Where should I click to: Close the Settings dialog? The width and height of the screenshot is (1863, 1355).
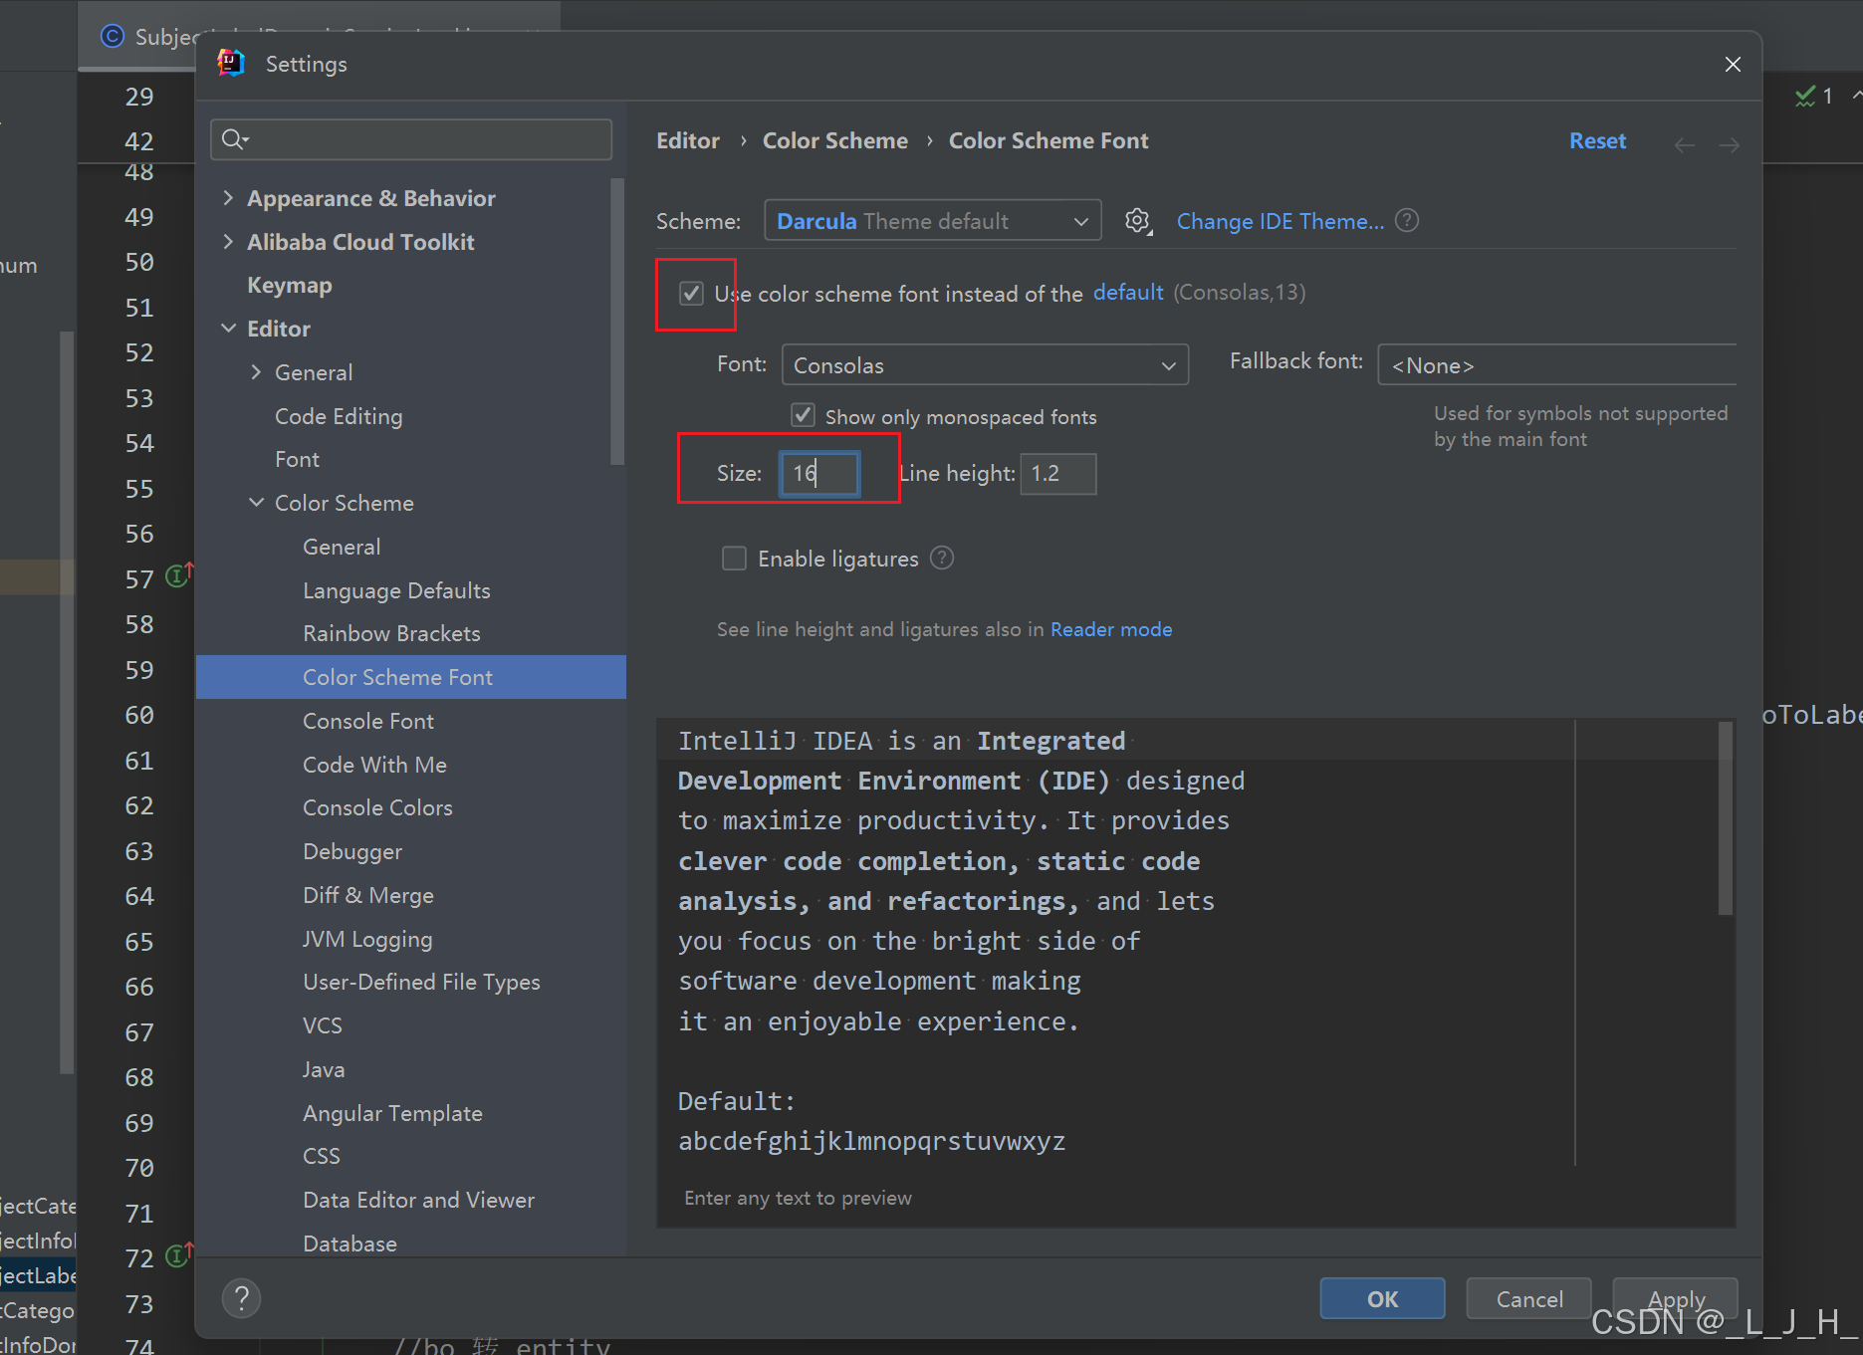coord(1733,65)
